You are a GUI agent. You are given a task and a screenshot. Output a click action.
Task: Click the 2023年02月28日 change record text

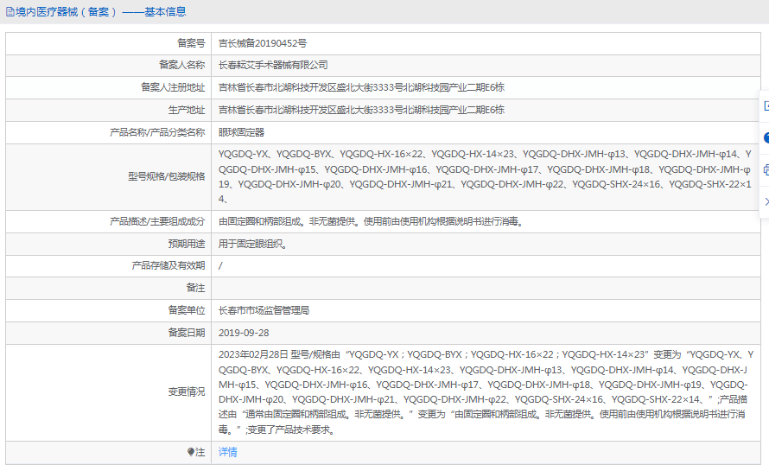(x=486, y=392)
